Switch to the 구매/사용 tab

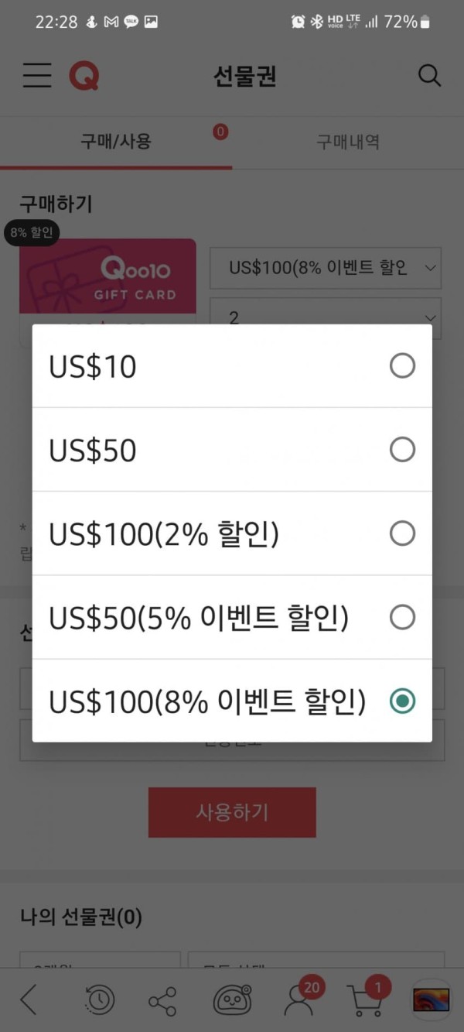[x=116, y=142]
